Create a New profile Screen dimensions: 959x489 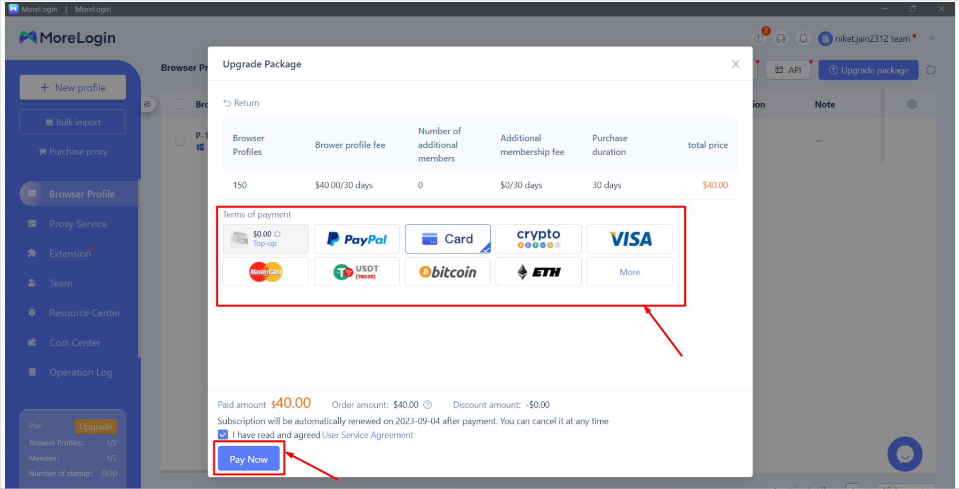click(73, 87)
